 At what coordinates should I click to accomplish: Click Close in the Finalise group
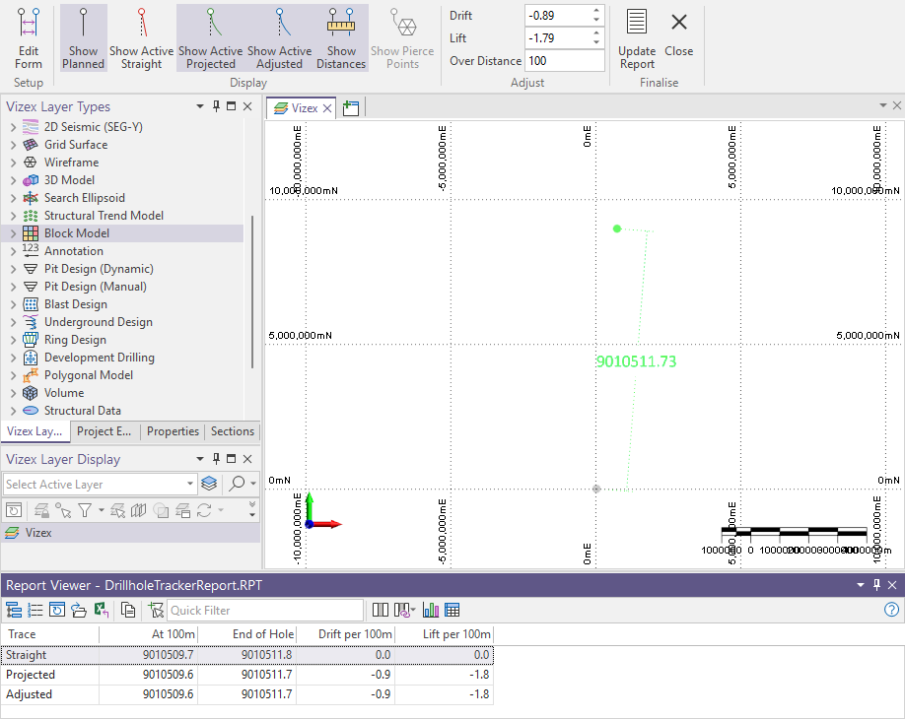coord(678,38)
